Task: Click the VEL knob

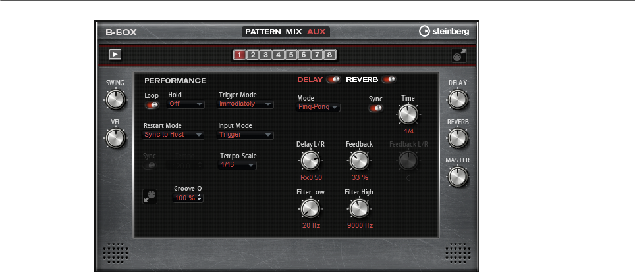Action: (115, 138)
